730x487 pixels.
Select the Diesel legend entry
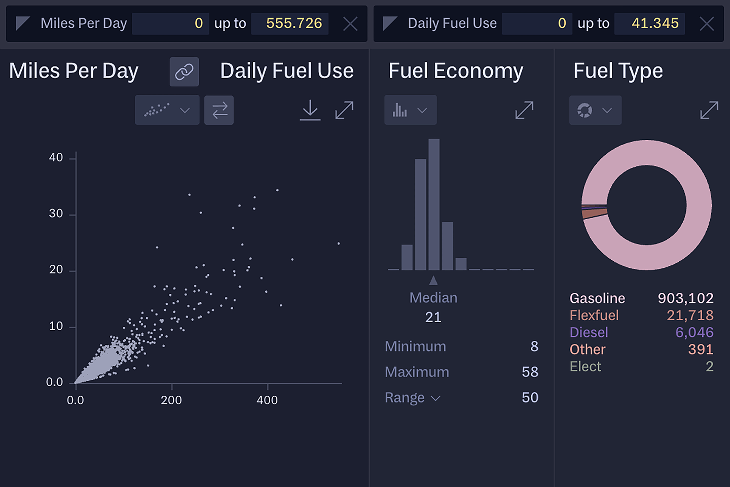click(589, 332)
